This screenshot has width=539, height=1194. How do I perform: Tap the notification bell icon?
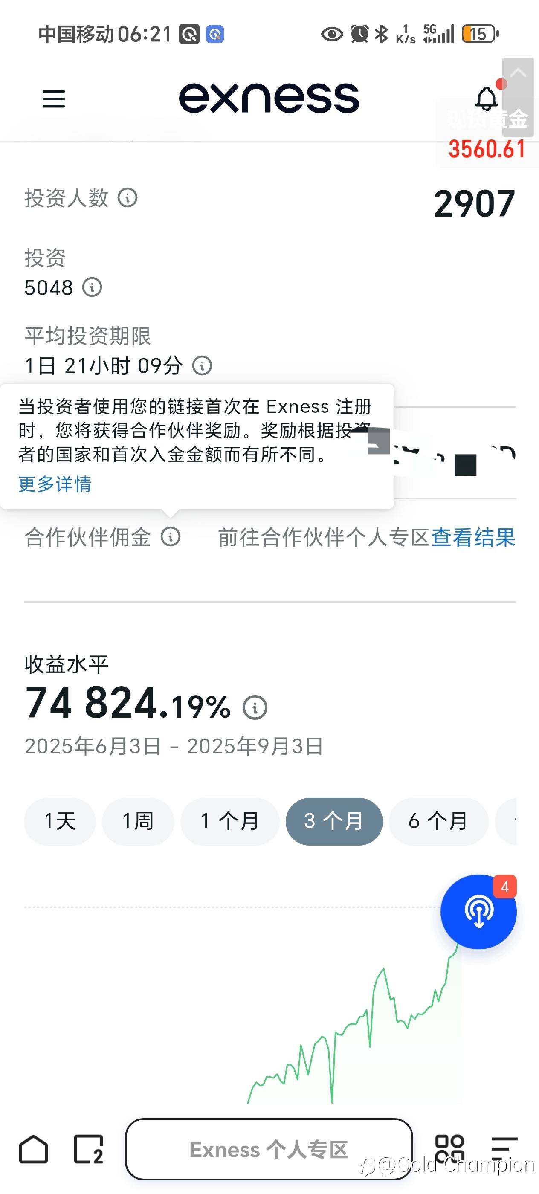(x=486, y=99)
